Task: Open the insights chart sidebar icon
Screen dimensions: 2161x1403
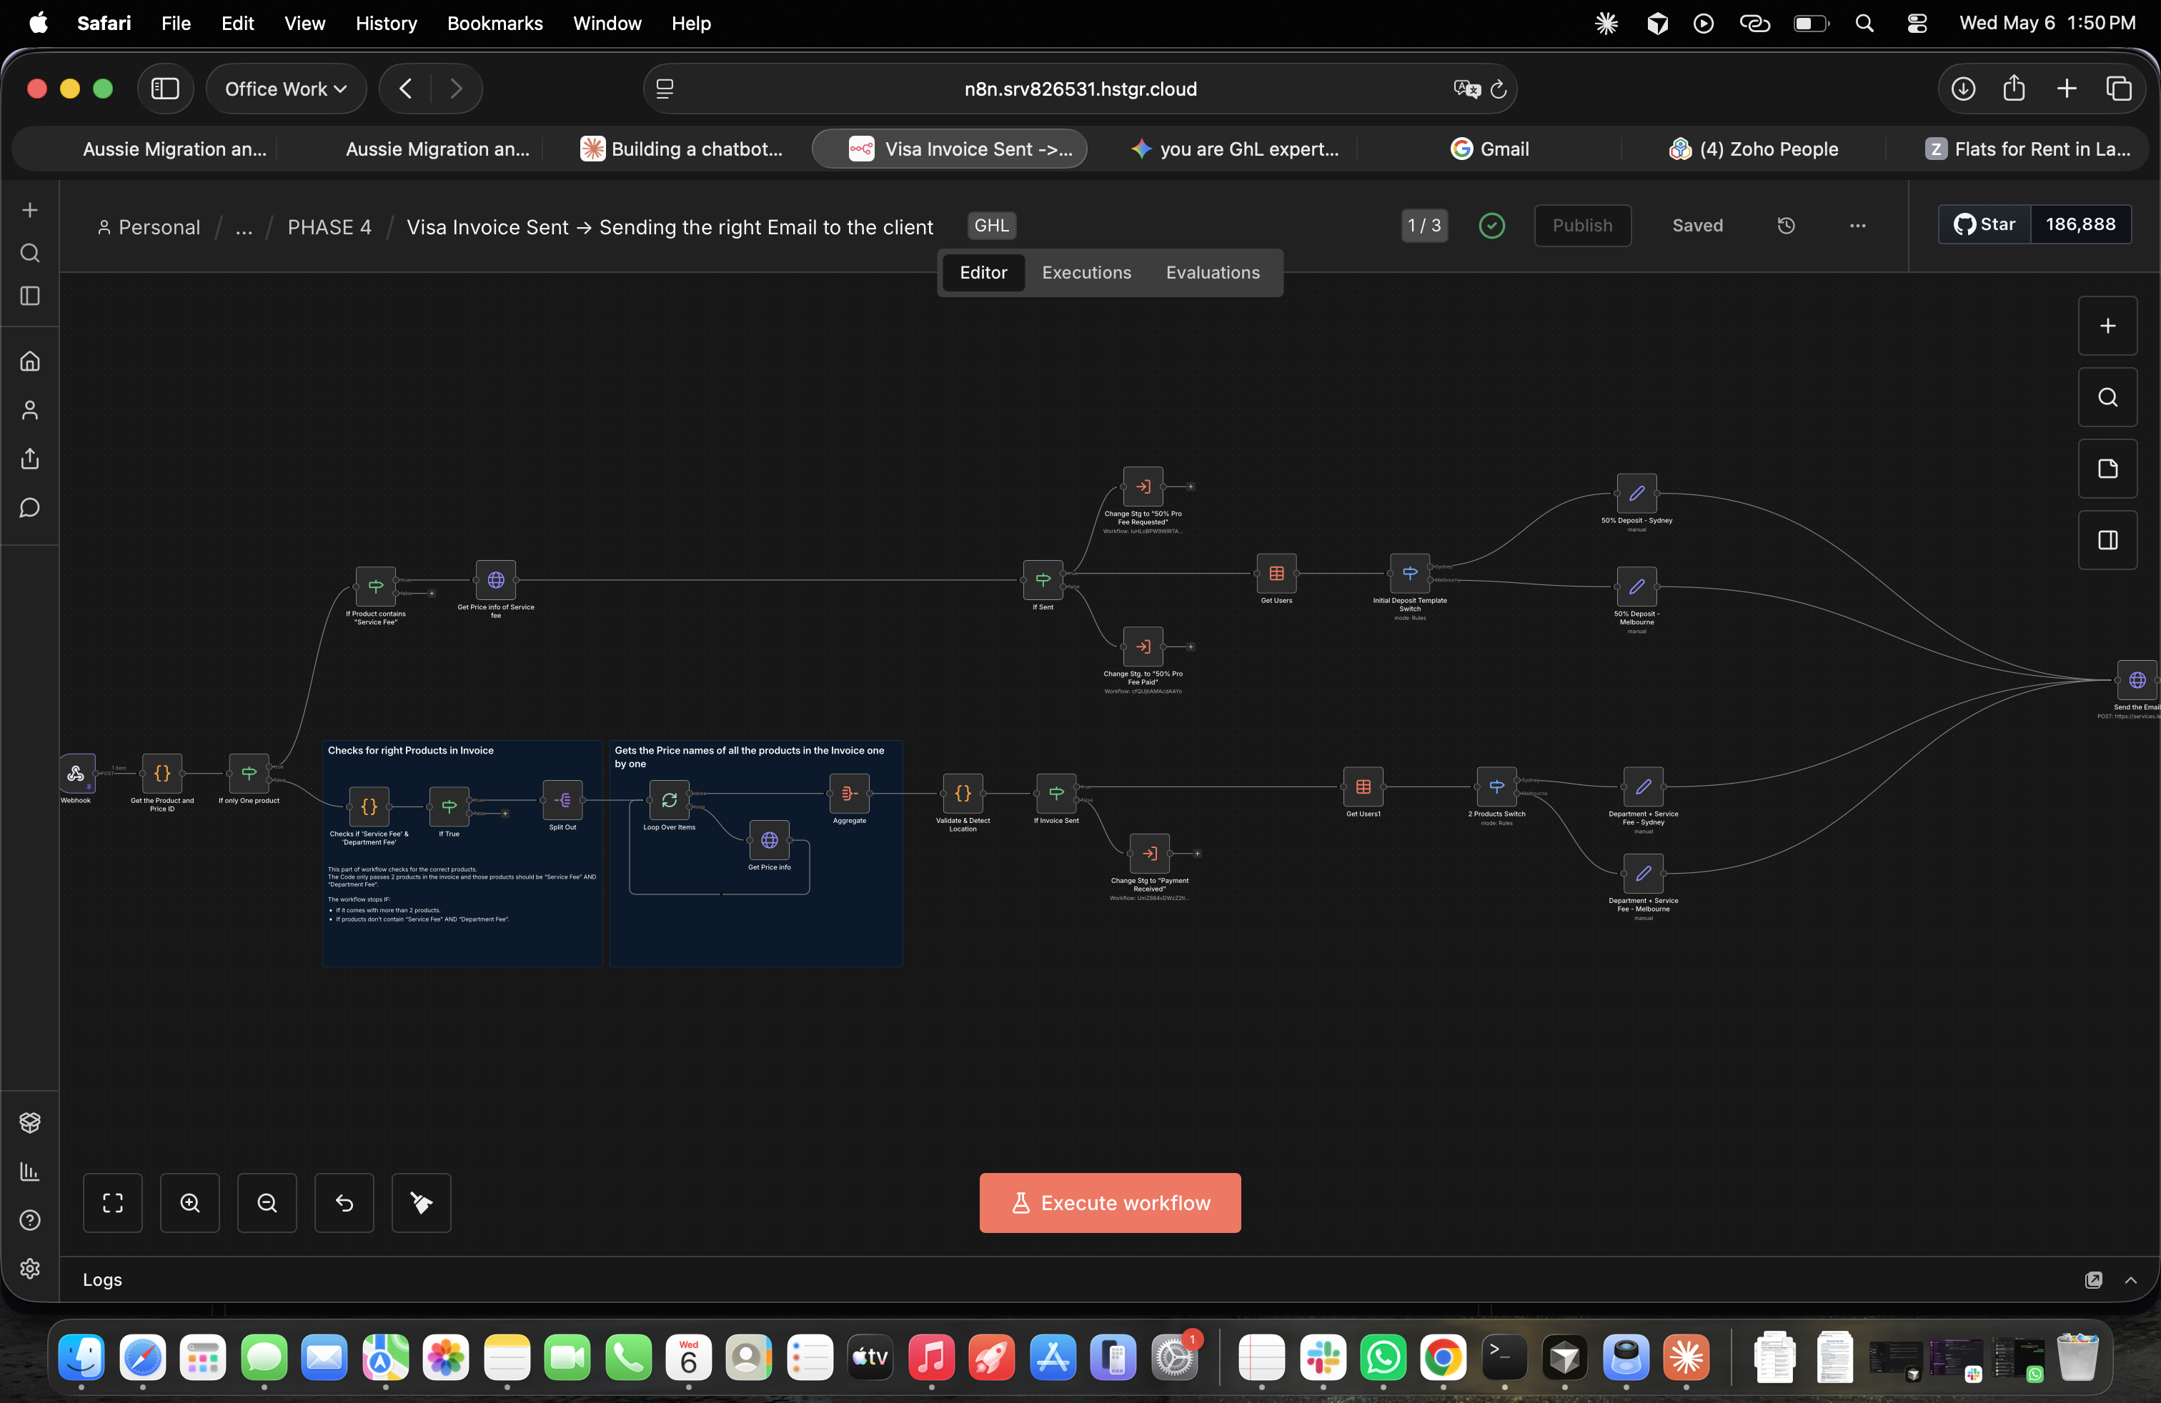Action: tap(30, 1172)
